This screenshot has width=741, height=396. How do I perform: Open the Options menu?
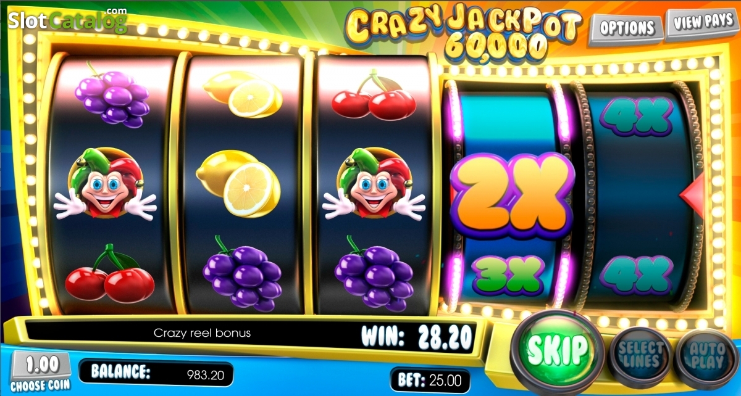point(627,28)
